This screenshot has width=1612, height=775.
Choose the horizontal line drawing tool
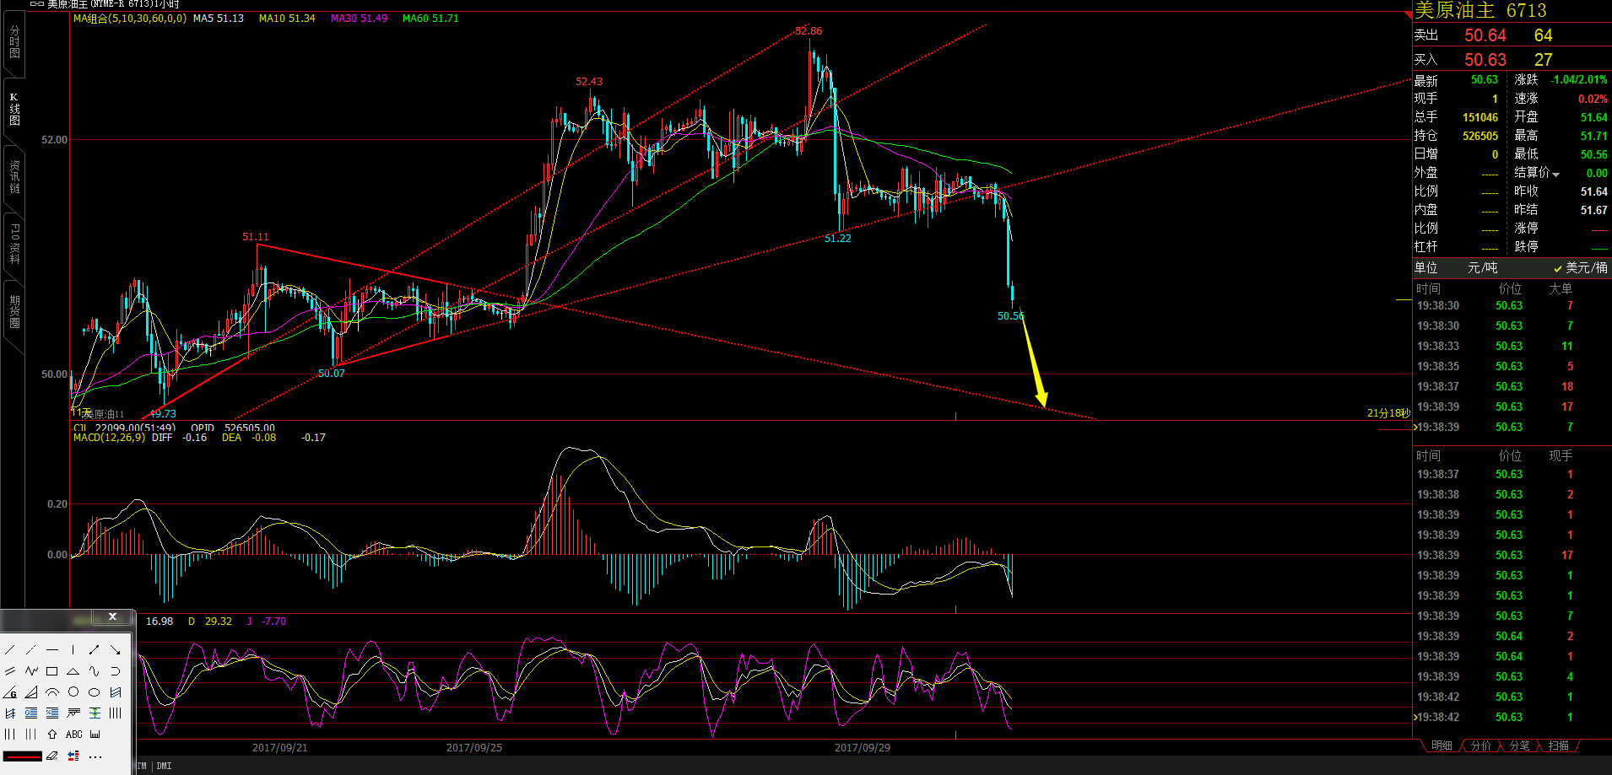point(52,650)
